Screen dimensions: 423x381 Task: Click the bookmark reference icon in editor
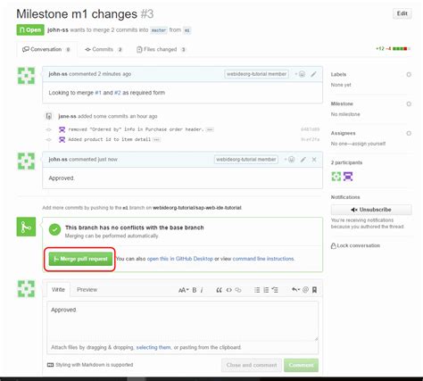pos(314,290)
